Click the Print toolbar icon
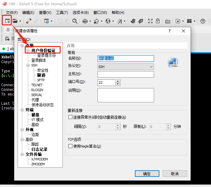This screenshot has width=211, height=187. (x=85, y=21)
